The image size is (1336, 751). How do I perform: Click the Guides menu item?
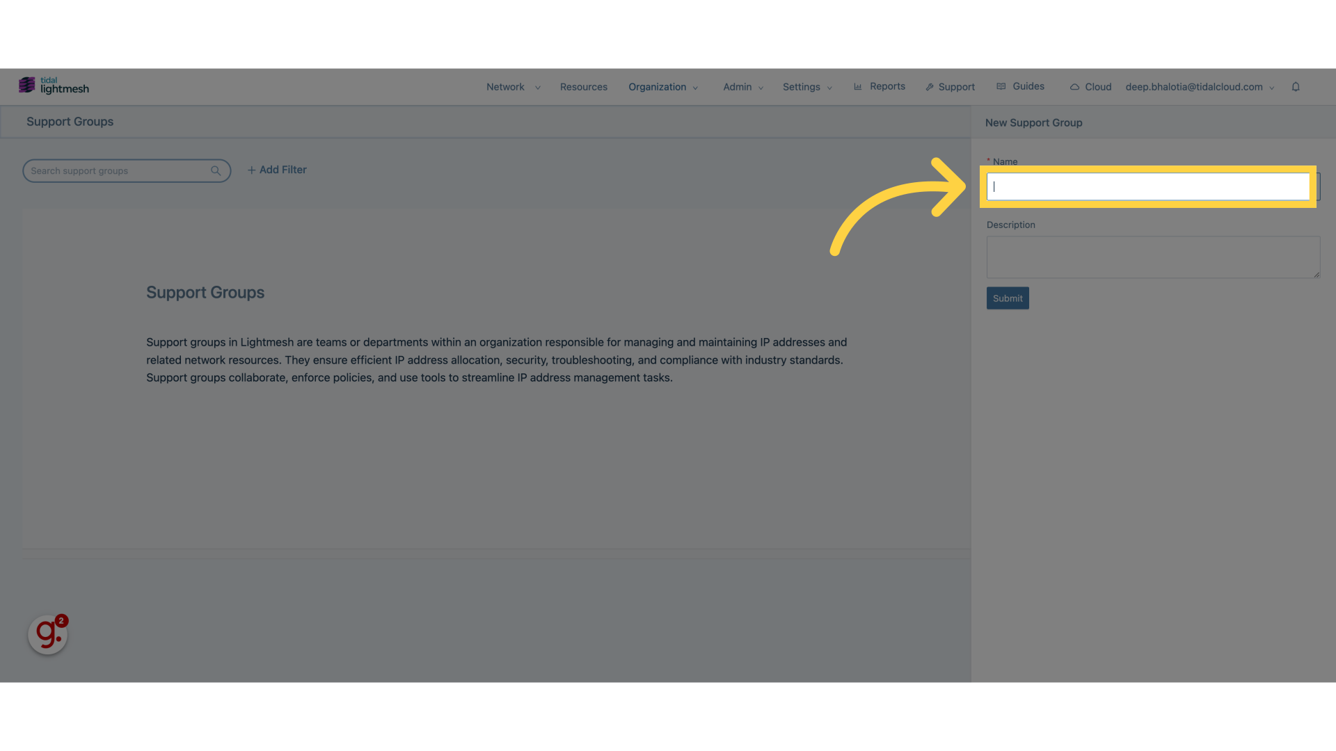coord(1020,86)
